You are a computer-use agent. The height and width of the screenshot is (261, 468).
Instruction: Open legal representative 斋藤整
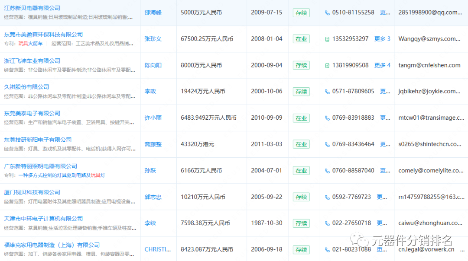tap(153, 144)
